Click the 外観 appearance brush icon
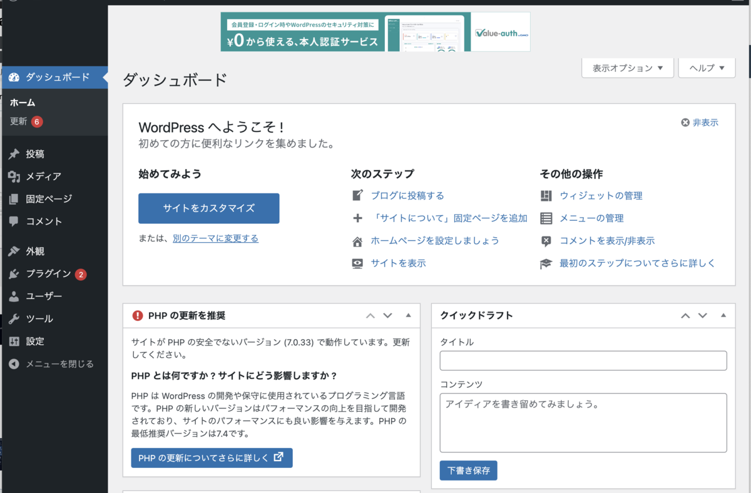Image resolution: width=751 pixels, height=493 pixels. click(x=15, y=251)
